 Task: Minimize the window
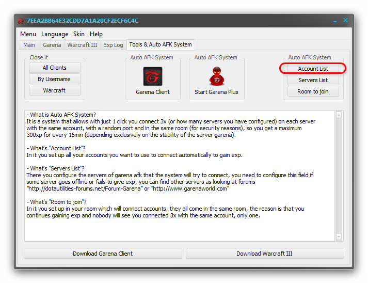335,21
